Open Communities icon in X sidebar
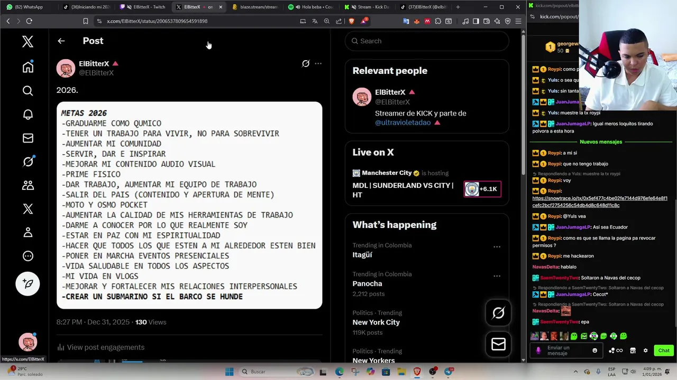The width and height of the screenshot is (677, 380). [28, 185]
